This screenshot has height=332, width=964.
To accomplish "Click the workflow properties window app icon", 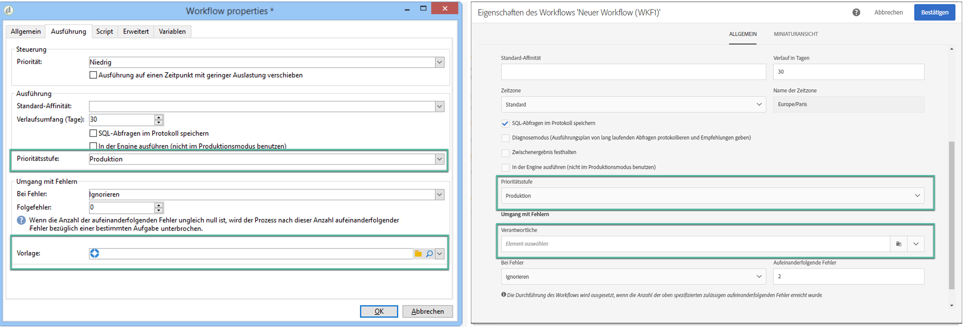I will tap(9, 11).
